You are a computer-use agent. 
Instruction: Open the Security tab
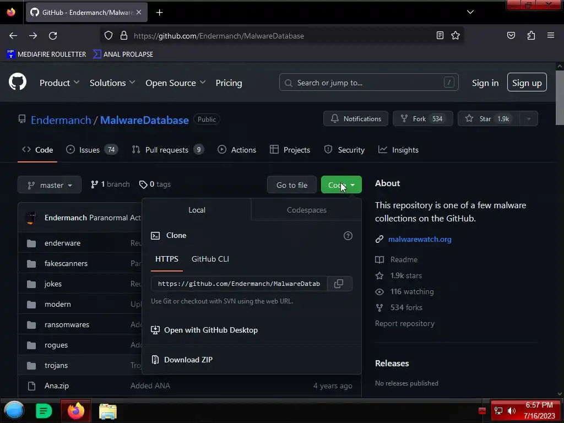[344, 150]
